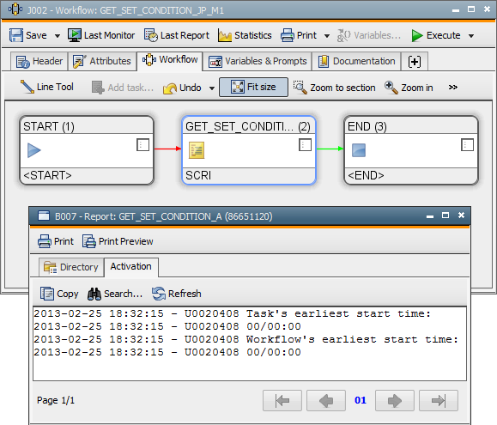Go to next report page arrow
Image resolution: width=497 pixels, height=425 pixels.
coord(395,401)
